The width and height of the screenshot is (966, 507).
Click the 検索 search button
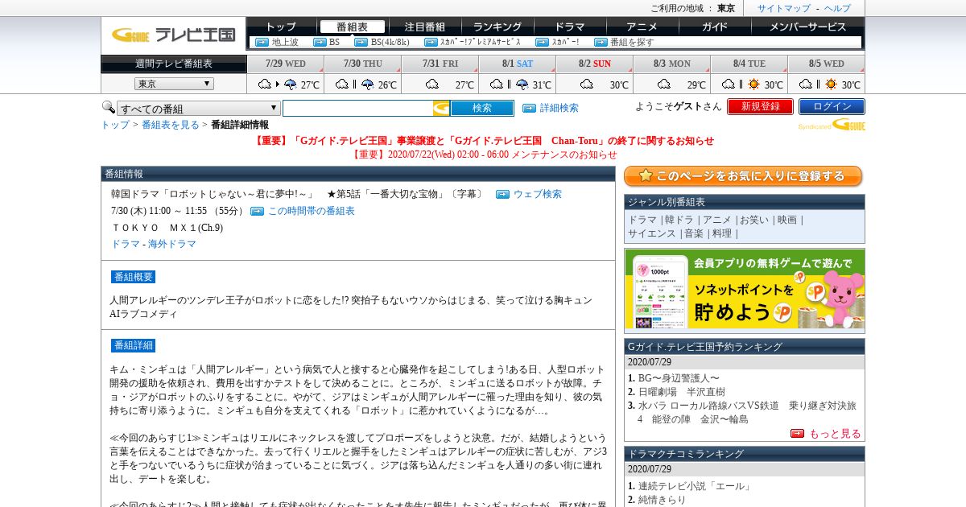point(482,108)
